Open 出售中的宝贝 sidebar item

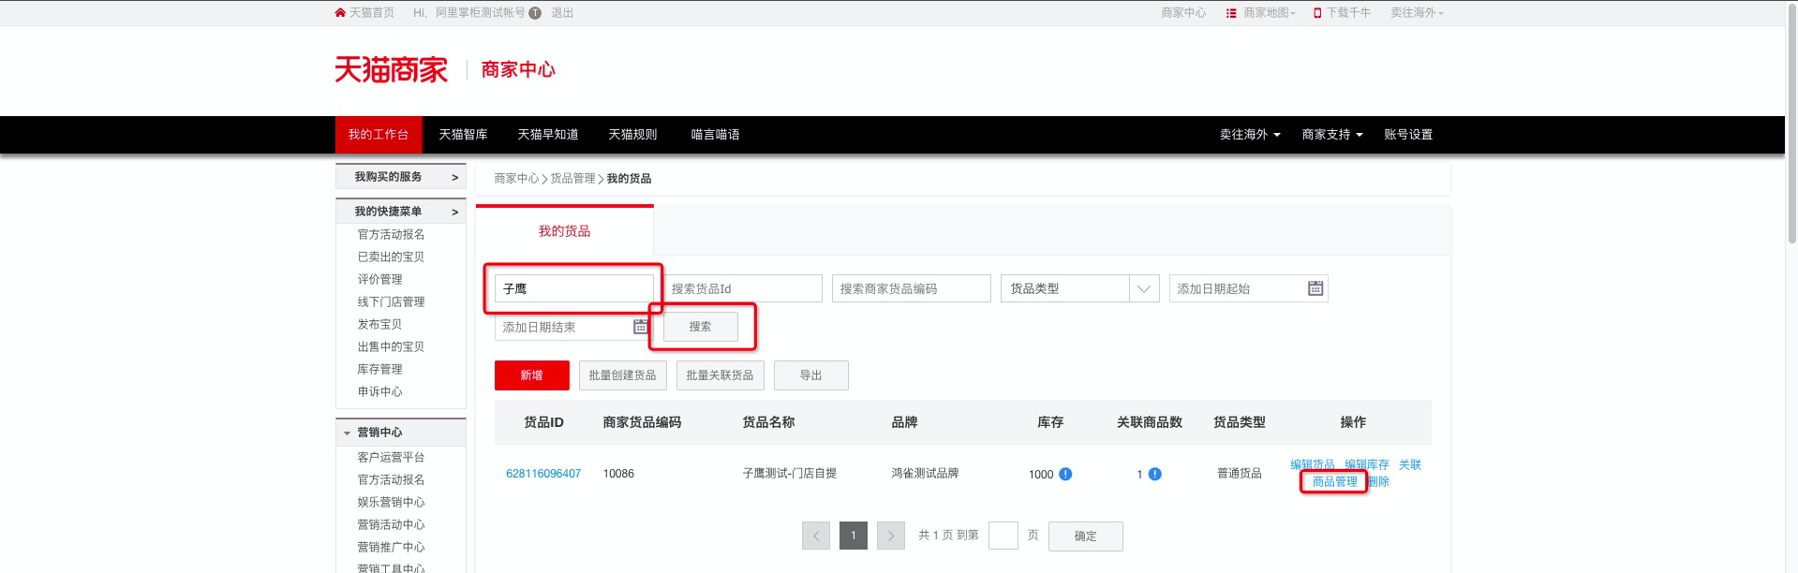pos(391,347)
